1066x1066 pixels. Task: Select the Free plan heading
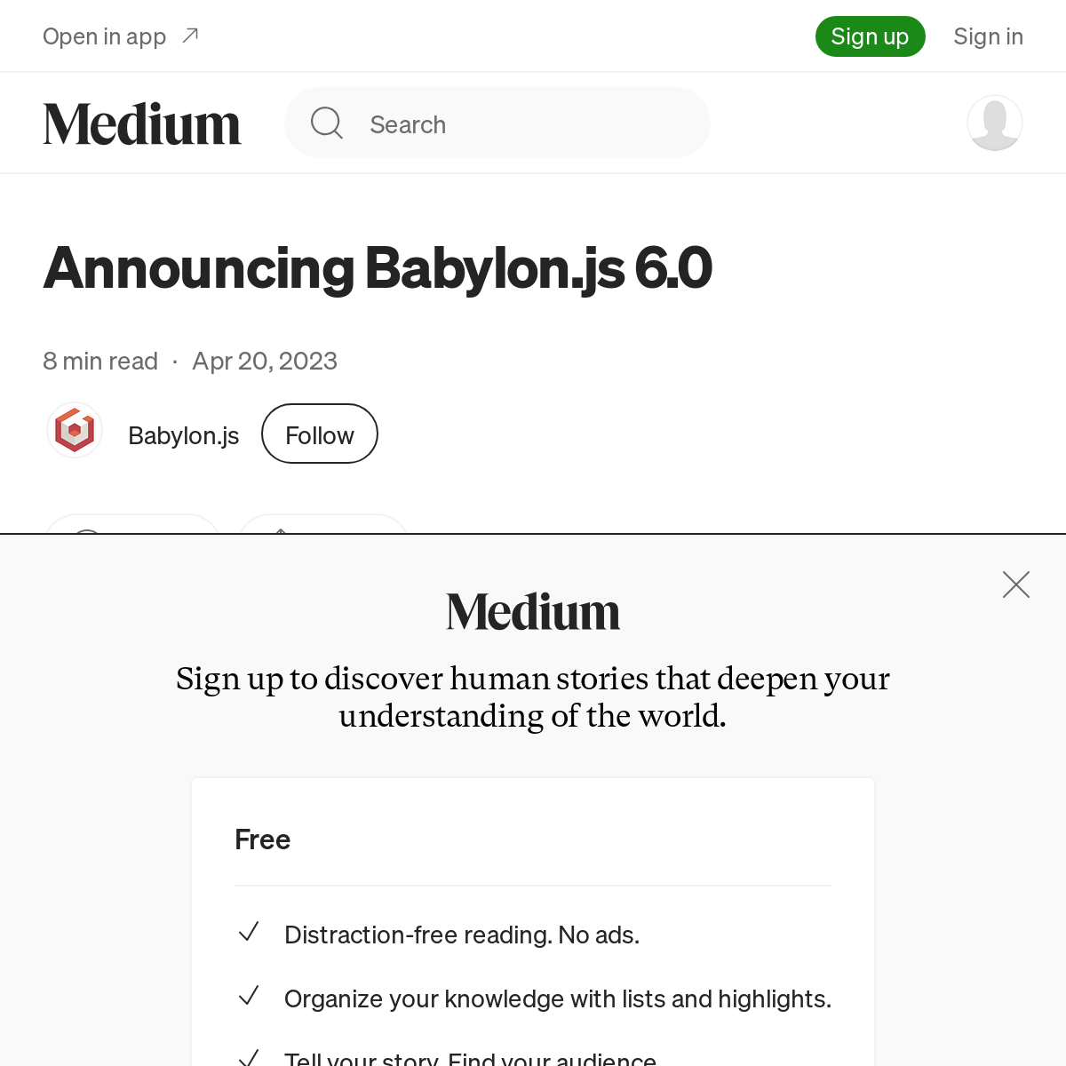click(x=262, y=839)
